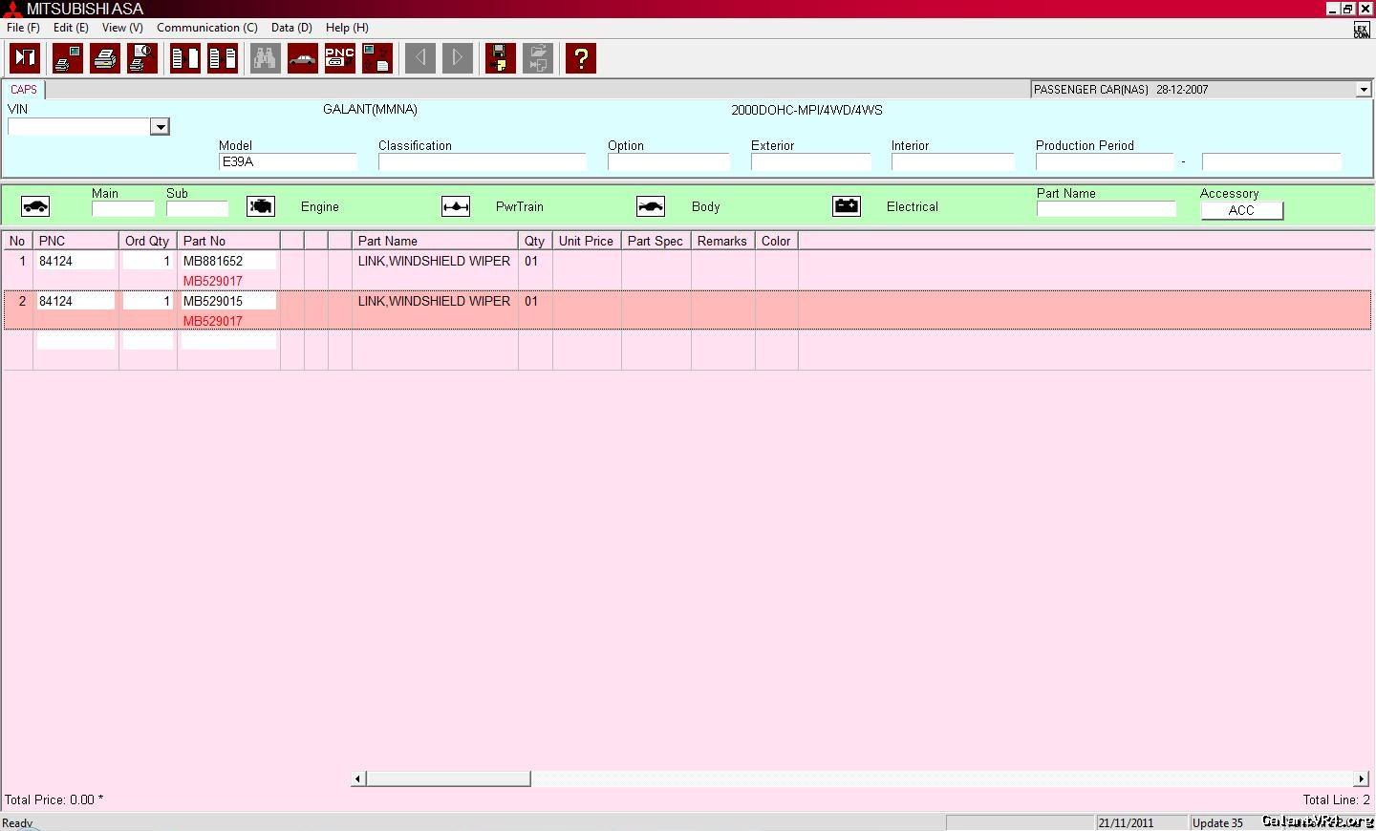The height and width of the screenshot is (831, 1376).
Task: Click the picture-and-document toolbar icon
Action: pos(376,58)
